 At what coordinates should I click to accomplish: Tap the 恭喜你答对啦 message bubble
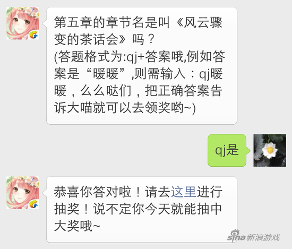pyautogui.click(x=142, y=210)
